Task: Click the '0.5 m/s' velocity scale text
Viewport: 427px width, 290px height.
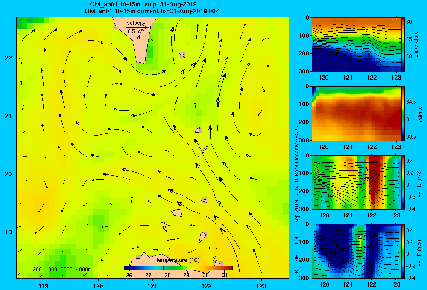Action: [136, 32]
